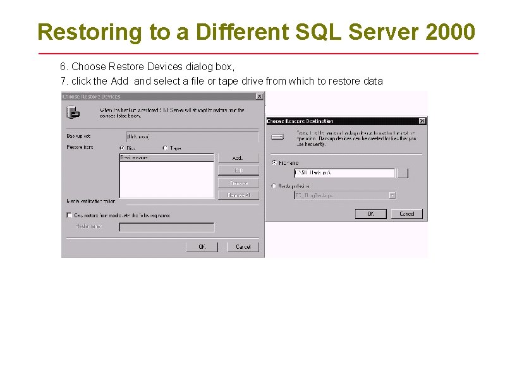Click the Add button in Choose Restore Devices
This screenshot has width=517, height=365.
tap(238, 158)
